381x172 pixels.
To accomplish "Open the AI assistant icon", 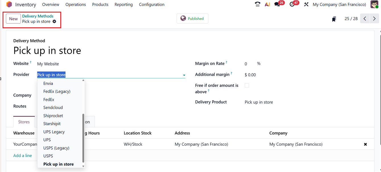I will click(x=267, y=5).
